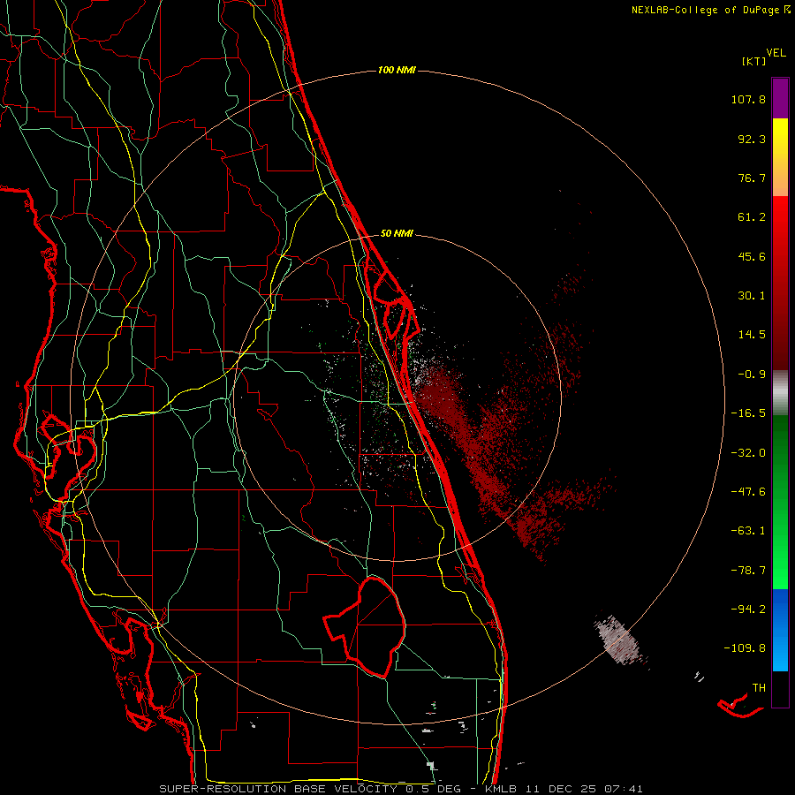Click the 76.7 scale value
Image resolution: width=795 pixels, height=795 pixels.
[x=752, y=178]
